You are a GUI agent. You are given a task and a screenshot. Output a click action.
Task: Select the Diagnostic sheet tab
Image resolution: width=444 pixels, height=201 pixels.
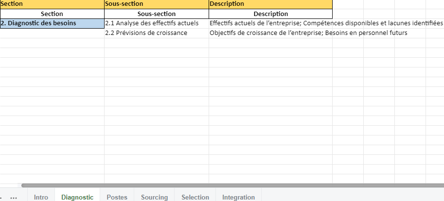[77, 197]
